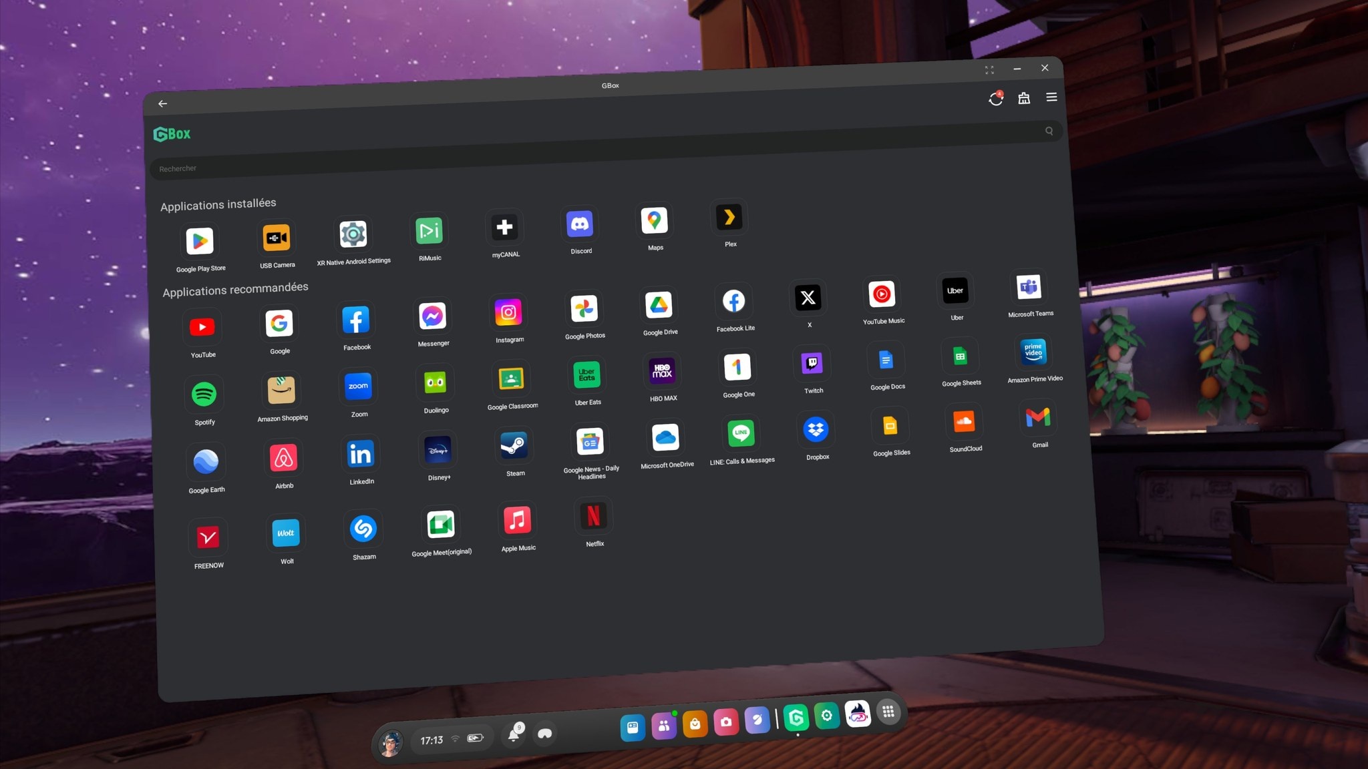The height and width of the screenshot is (769, 1368).
Task: Open Uber Eats
Action: click(x=586, y=374)
